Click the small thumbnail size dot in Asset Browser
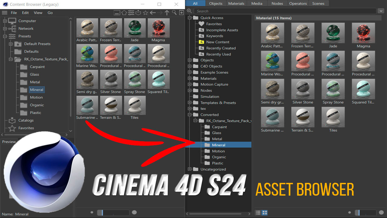387x218 pixels. point(350,213)
